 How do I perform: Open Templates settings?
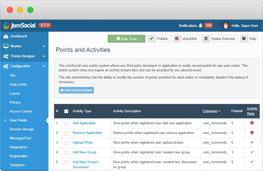17,165
